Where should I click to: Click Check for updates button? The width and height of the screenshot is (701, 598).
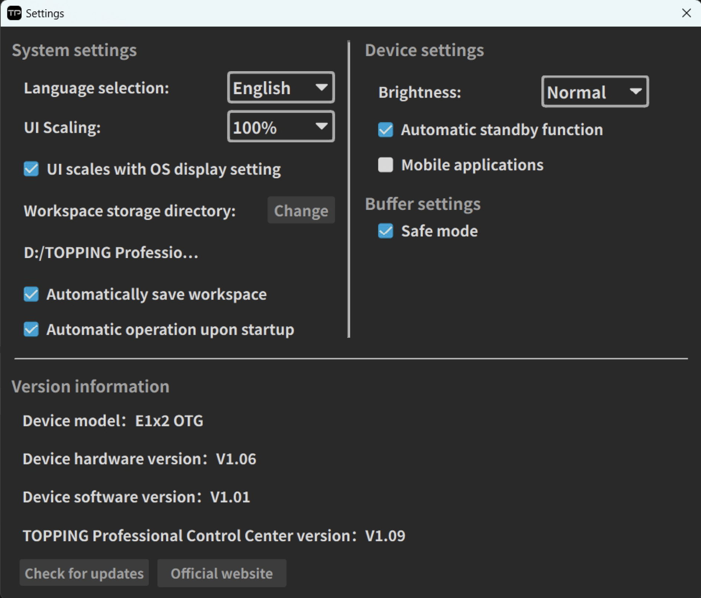click(x=84, y=573)
